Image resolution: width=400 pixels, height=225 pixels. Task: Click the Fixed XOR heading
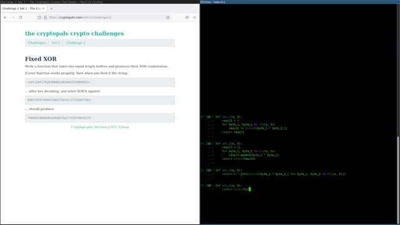tap(41, 59)
